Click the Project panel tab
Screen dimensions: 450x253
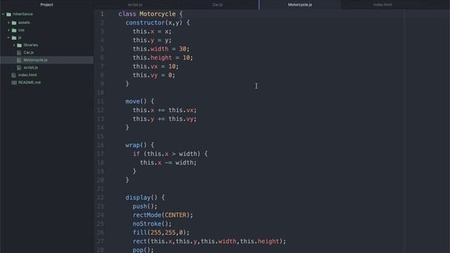[46, 5]
